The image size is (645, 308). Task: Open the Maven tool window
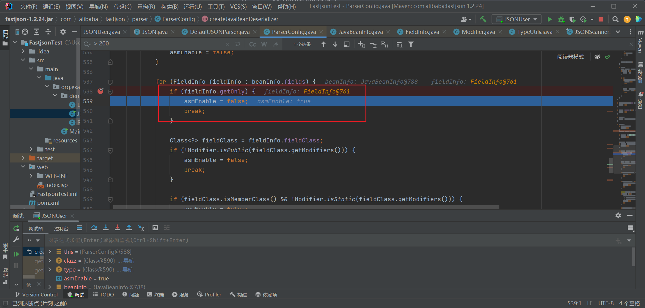tap(641, 42)
